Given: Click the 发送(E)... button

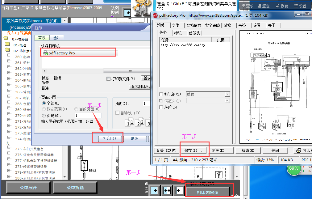Looking at the screenshot, I should (220, 150).
